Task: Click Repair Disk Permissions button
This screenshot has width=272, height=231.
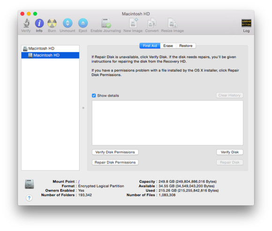Action: (115, 162)
